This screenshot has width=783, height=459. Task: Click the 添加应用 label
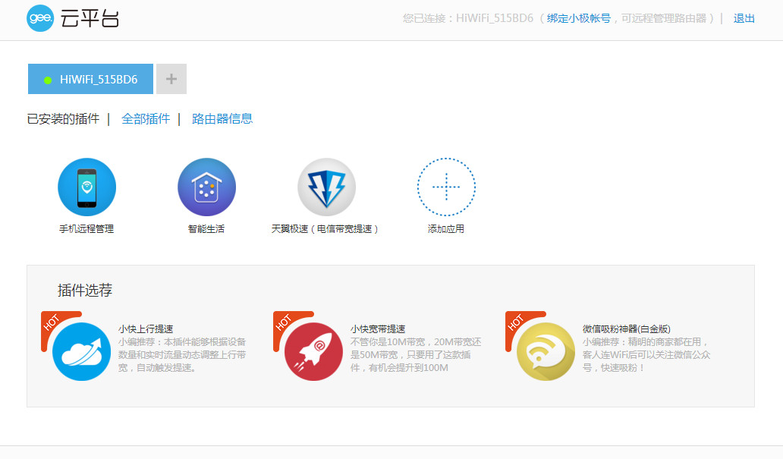(446, 229)
